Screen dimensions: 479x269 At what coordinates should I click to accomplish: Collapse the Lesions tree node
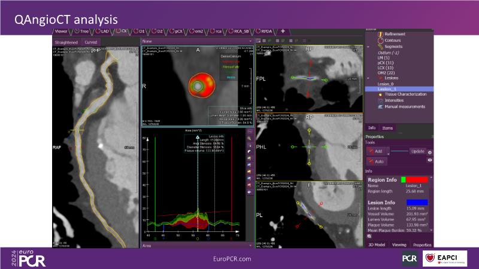tap(369, 78)
